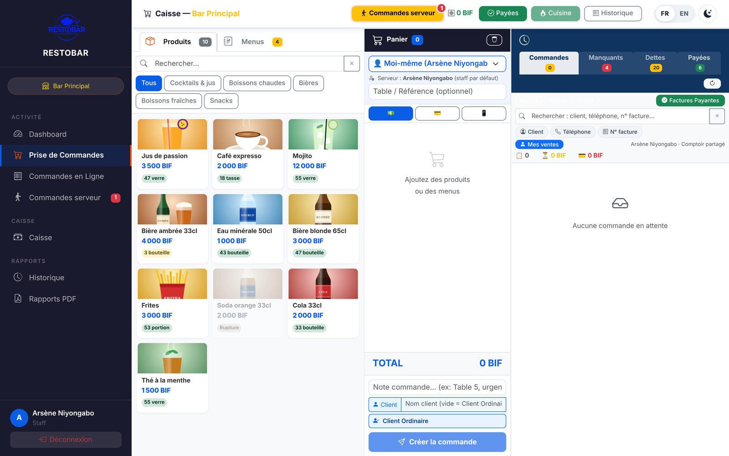Toggle Mes ventes filter
The width and height of the screenshot is (729, 456).
pyautogui.click(x=539, y=144)
